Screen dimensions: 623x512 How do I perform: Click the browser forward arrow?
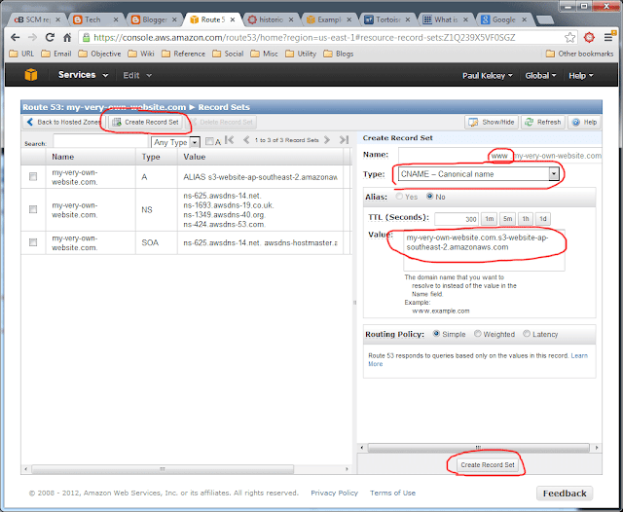pos(32,38)
